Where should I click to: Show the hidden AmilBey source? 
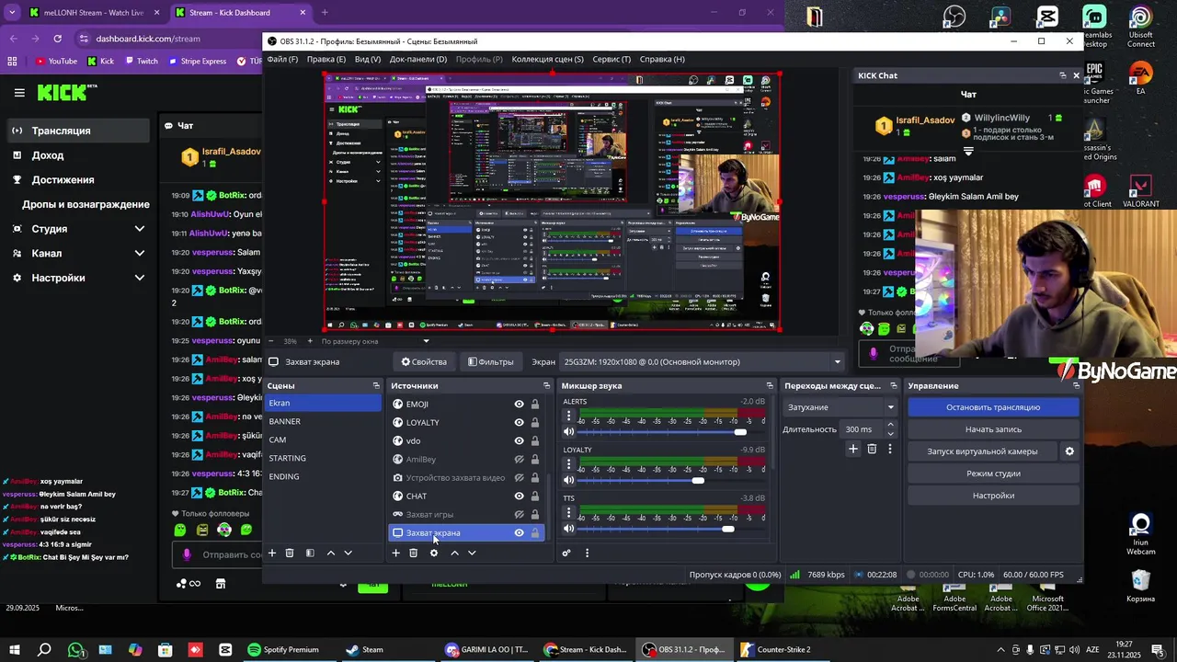coord(519,460)
